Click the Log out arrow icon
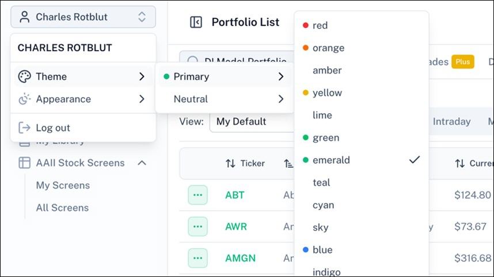This screenshot has width=494, height=277. pos(24,128)
